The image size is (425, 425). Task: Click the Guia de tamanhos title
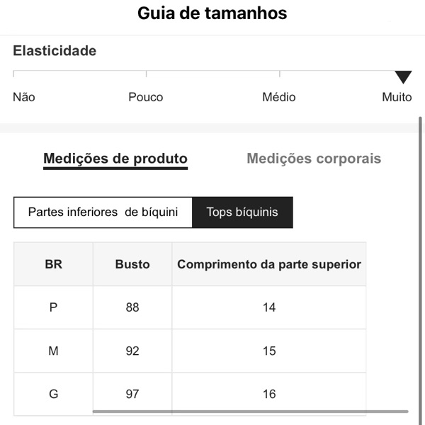[x=212, y=13]
